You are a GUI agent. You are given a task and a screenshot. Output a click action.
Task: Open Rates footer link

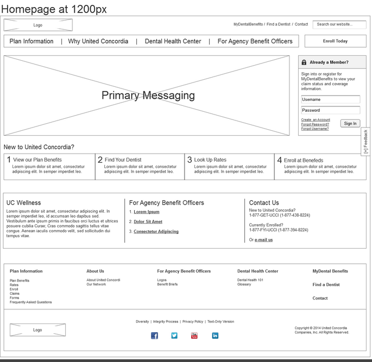(14, 285)
